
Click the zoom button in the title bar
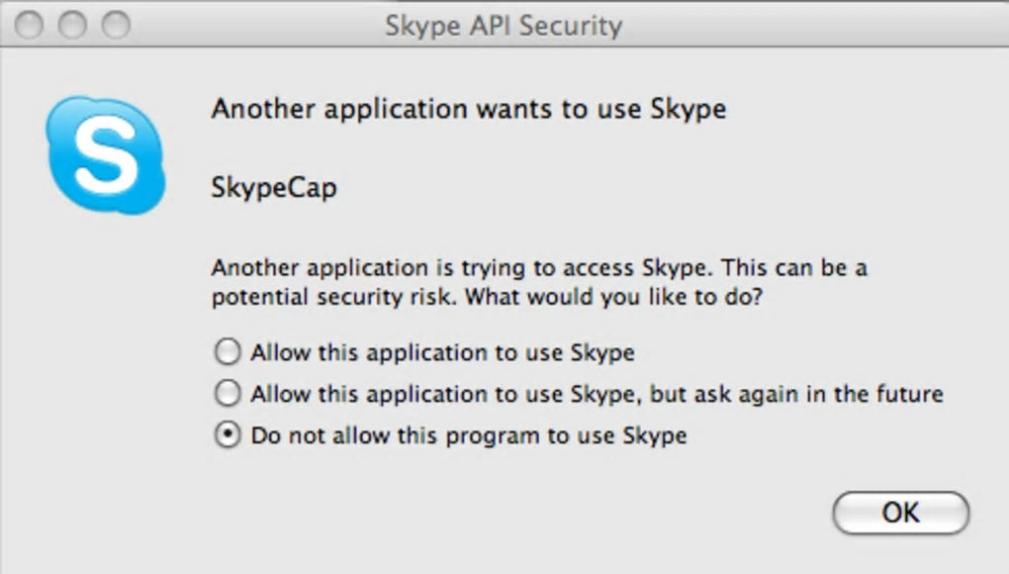click(116, 25)
